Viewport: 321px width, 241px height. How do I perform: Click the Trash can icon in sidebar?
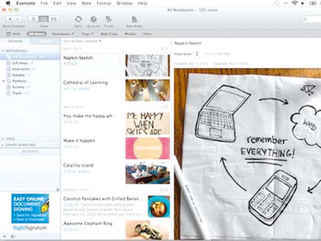8,93
